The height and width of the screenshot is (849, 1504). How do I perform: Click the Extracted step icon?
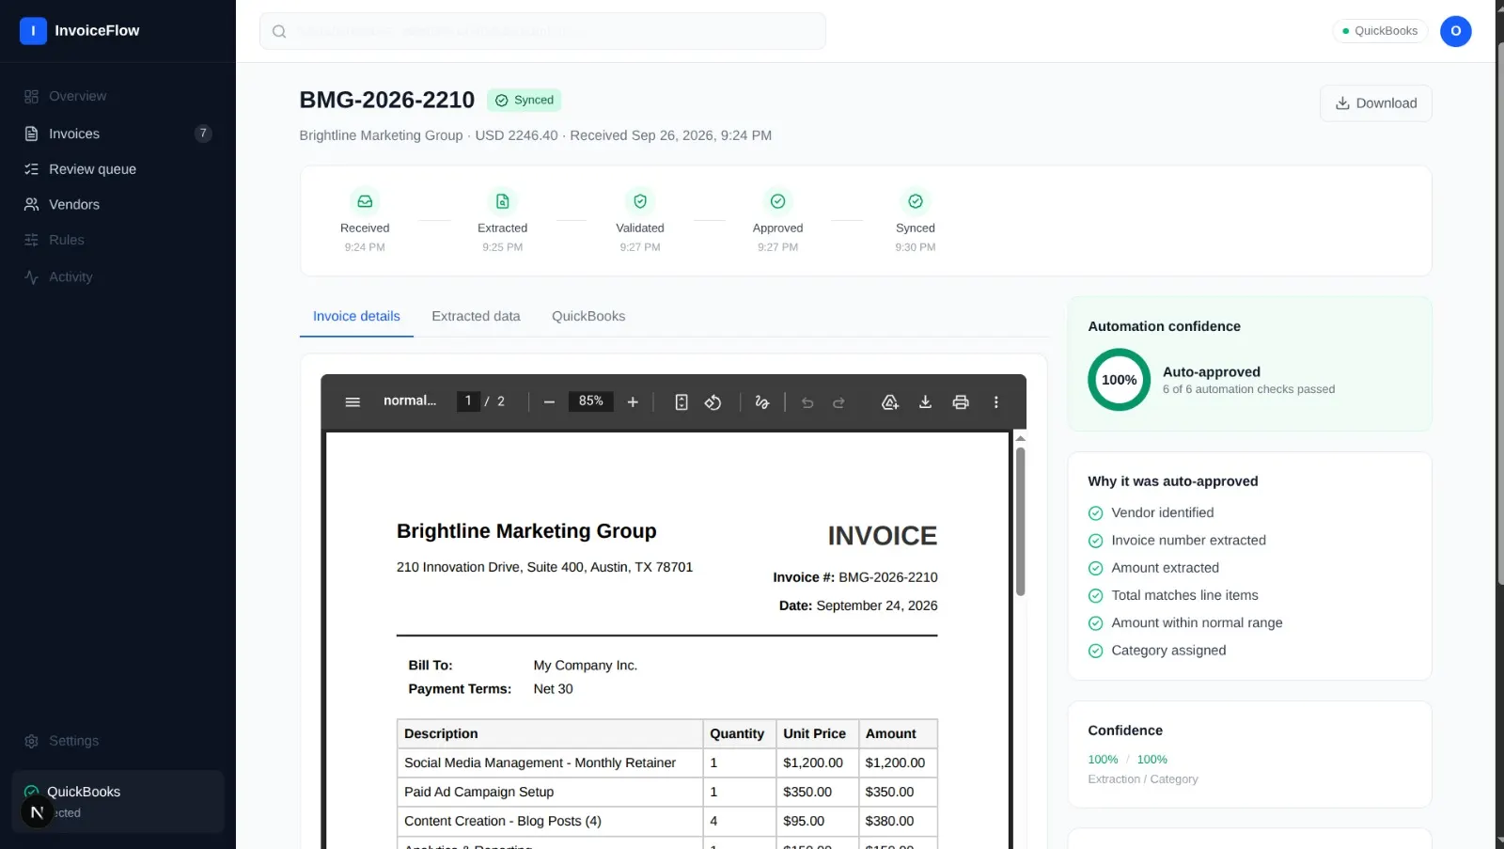click(x=503, y=201)
